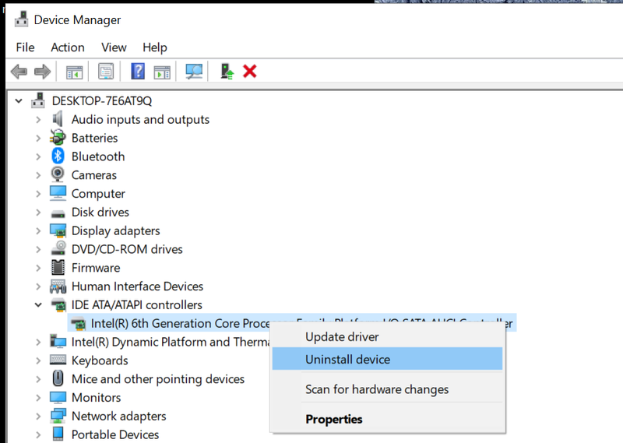Open the Action menu
Image resolution: width=623 pixels, height=443 pixels.
[68, 47]
